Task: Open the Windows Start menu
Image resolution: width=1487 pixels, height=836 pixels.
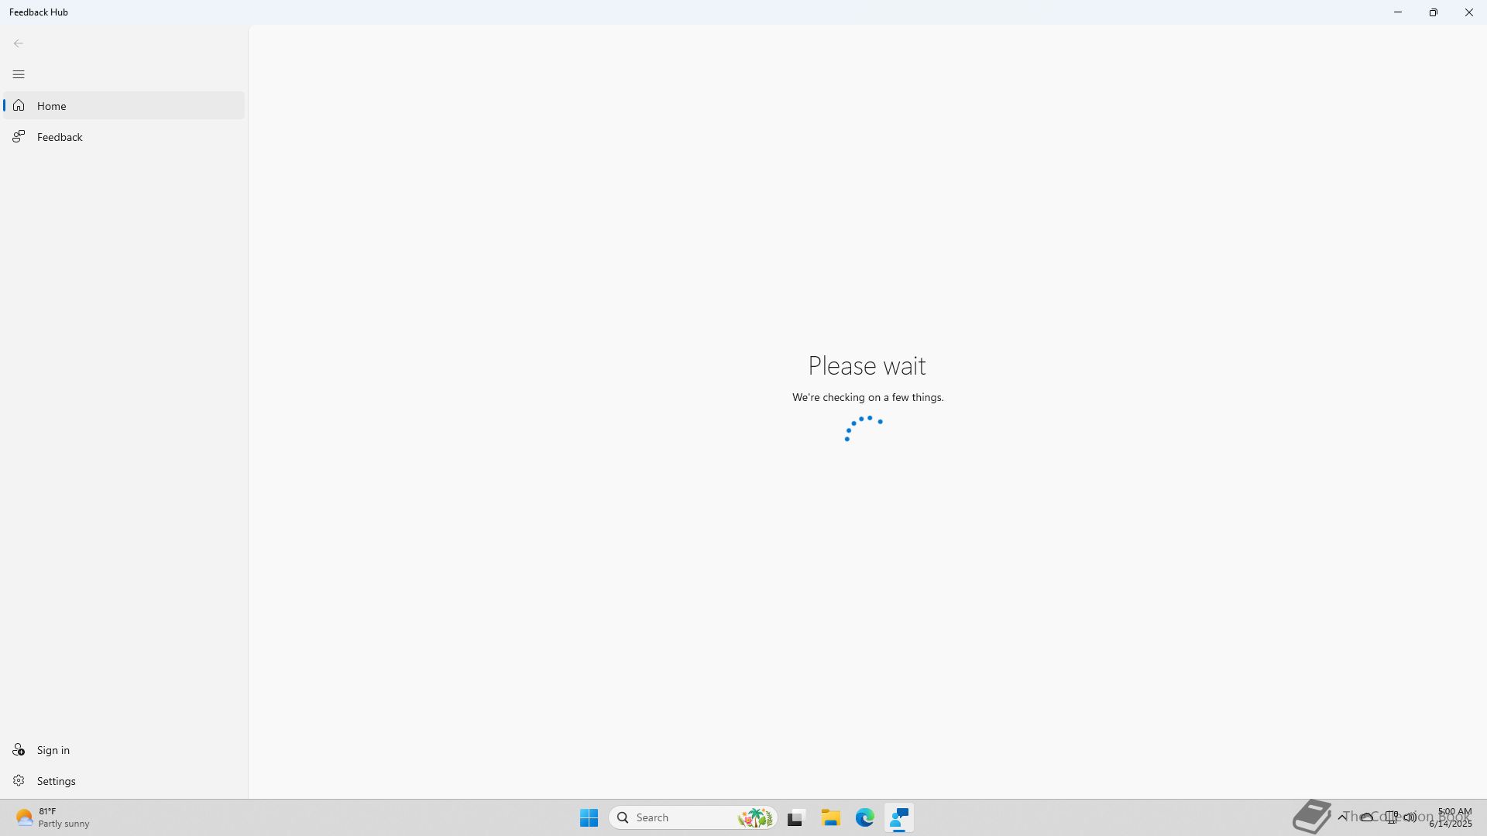Action: pyautogui.click(x=589, y=817)
